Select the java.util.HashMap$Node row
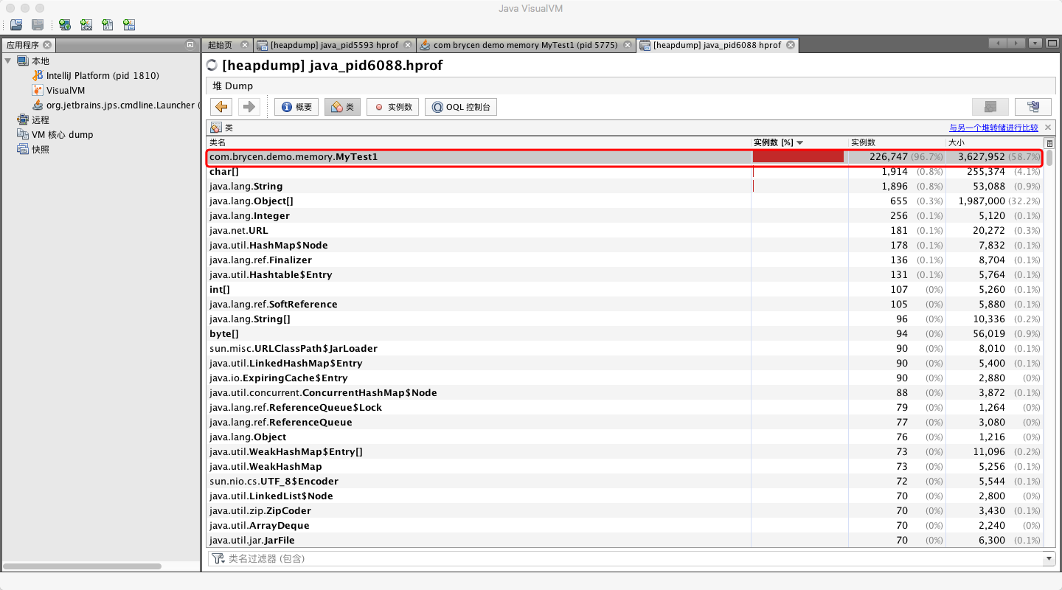Image resolution: width=1062 pixels, height=590 pixels. [x=625, y=245]
